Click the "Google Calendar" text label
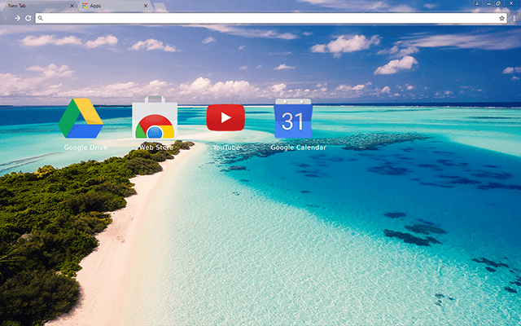The height and width of the screenshot is (326, 521). click(298, 148)
